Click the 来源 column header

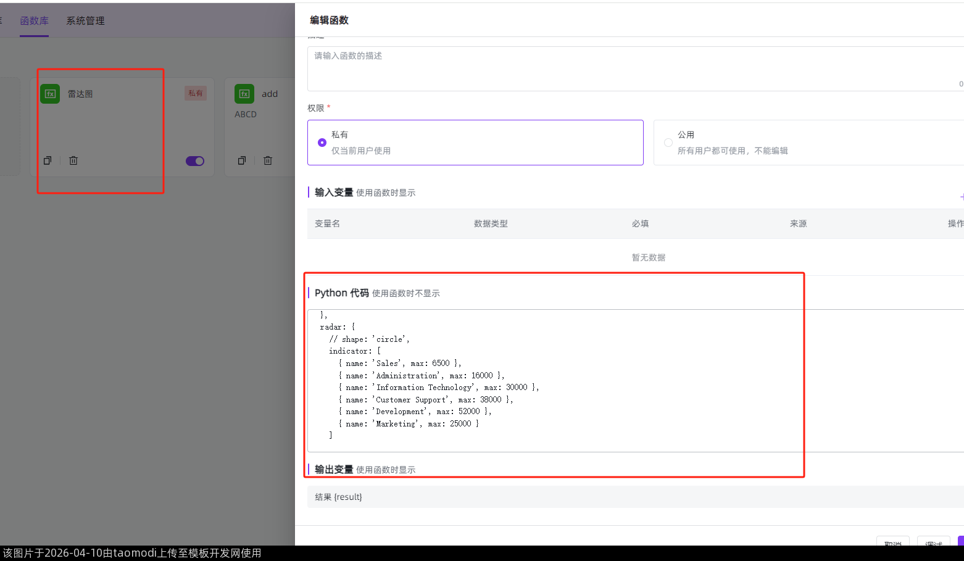click(x=798, y=223)
